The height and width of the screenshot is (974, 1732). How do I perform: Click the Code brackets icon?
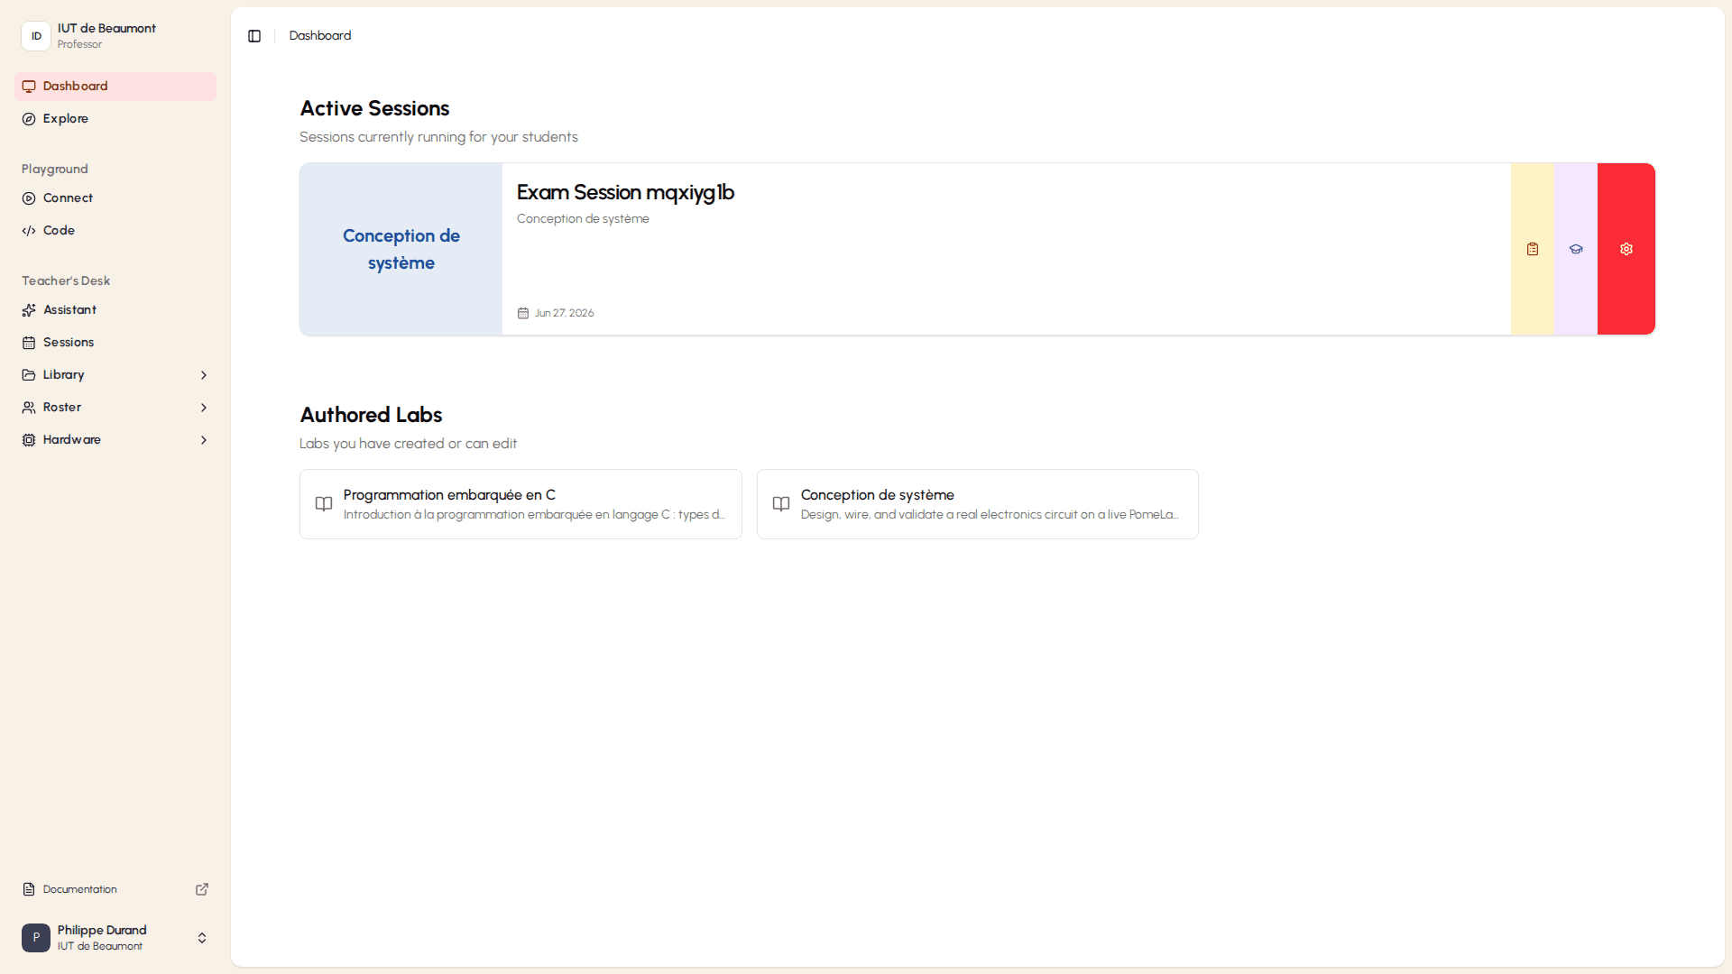(29, 231)
